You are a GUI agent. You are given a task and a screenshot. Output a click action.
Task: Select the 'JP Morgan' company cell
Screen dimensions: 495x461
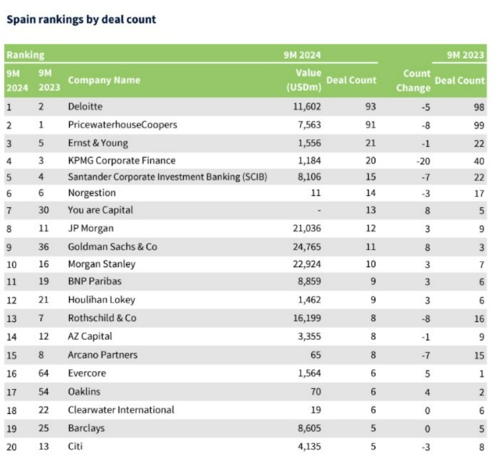[90, 229]
